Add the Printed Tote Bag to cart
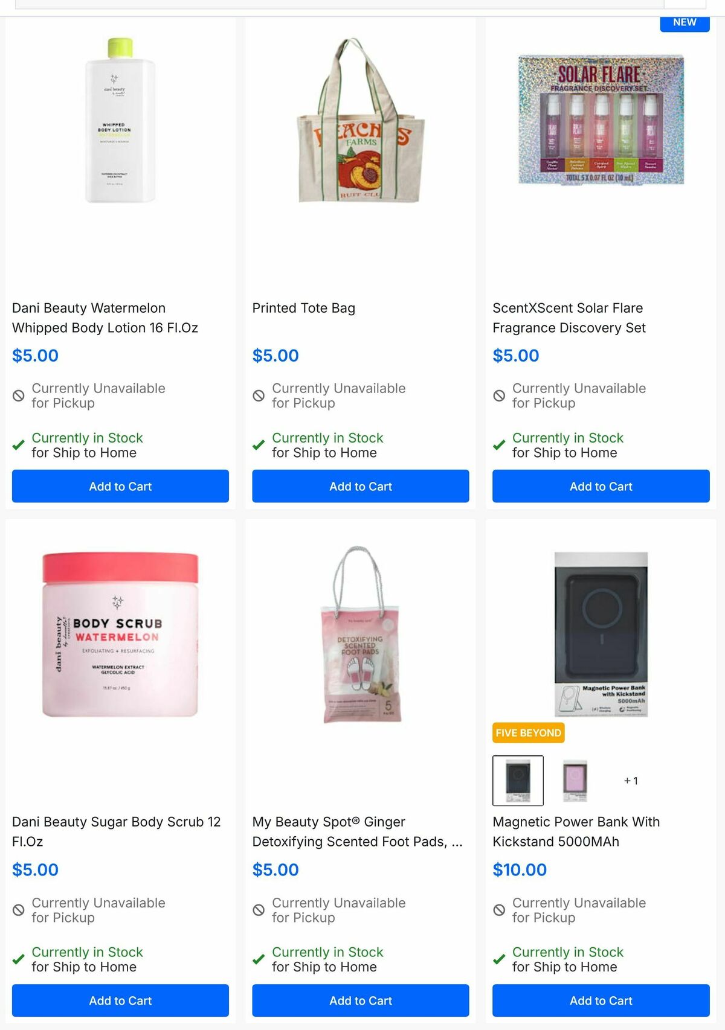 [x=361, y=486]
